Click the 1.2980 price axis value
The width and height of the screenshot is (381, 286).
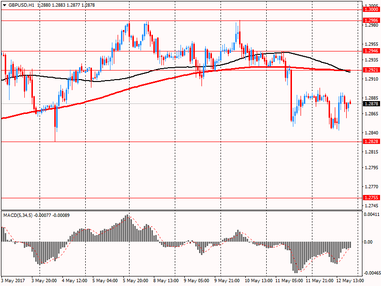[372, 25]
